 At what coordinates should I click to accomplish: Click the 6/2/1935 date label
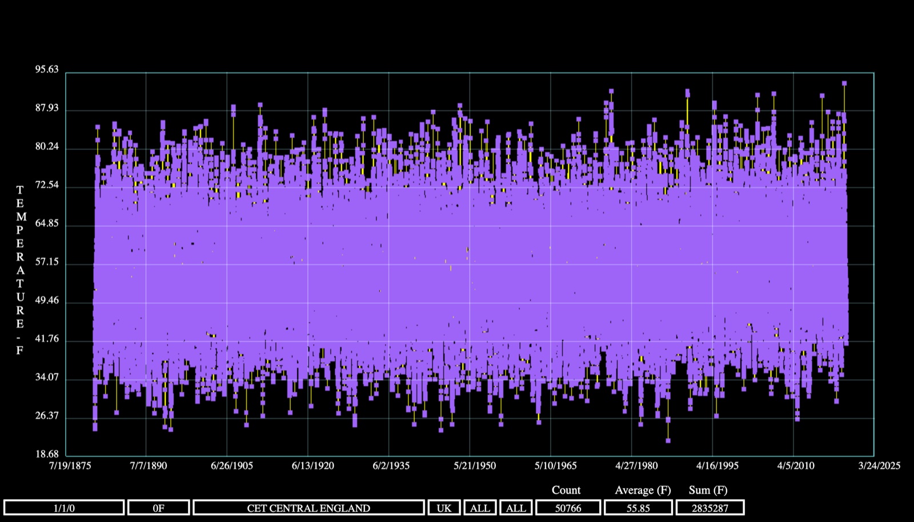(x=391, y=465)
